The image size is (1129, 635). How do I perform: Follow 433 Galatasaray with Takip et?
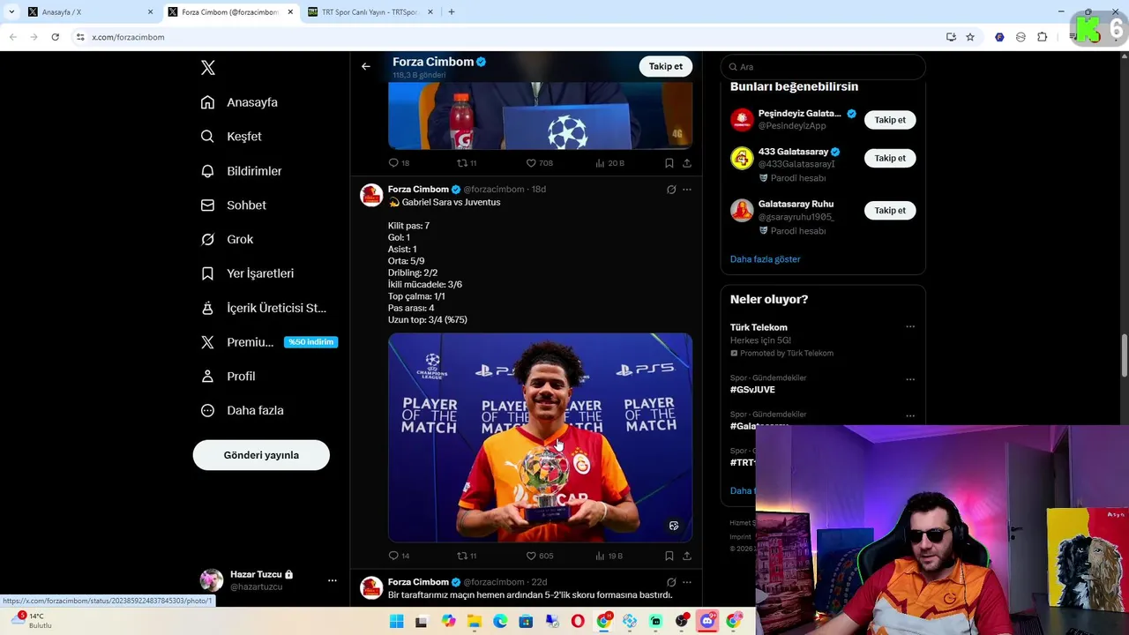(890, 158)
